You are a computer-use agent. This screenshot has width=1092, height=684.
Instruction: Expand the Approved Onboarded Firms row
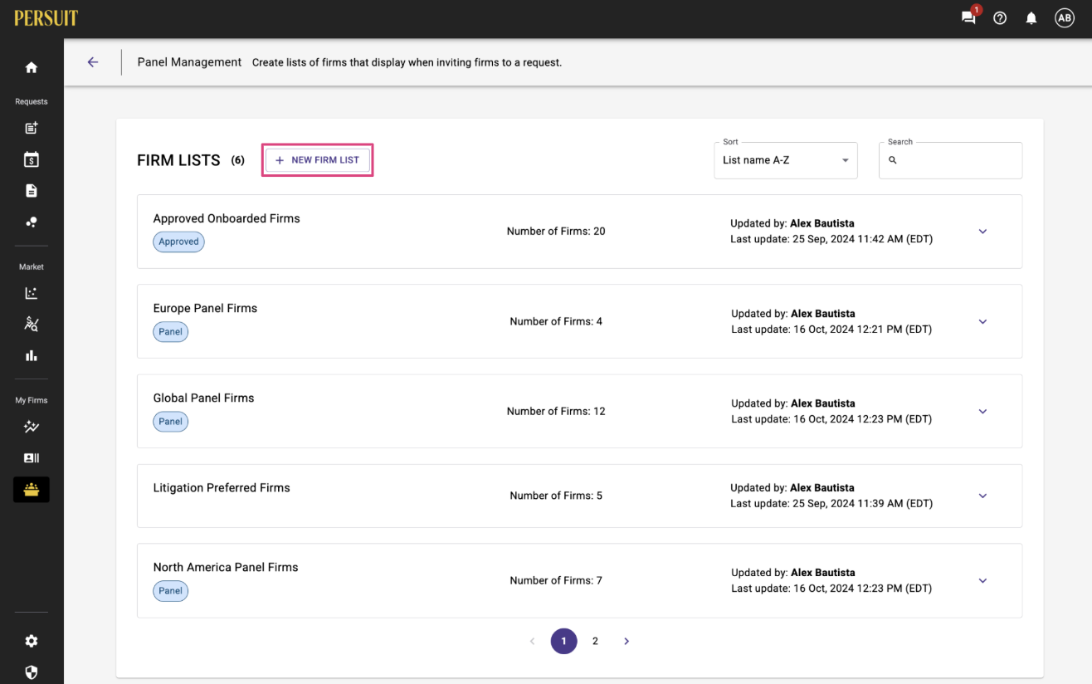click(x=982, y=232)
